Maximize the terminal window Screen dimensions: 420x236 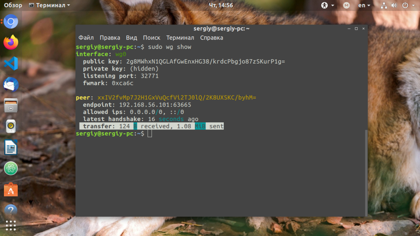pyautogui.click(x=356, y=28)
